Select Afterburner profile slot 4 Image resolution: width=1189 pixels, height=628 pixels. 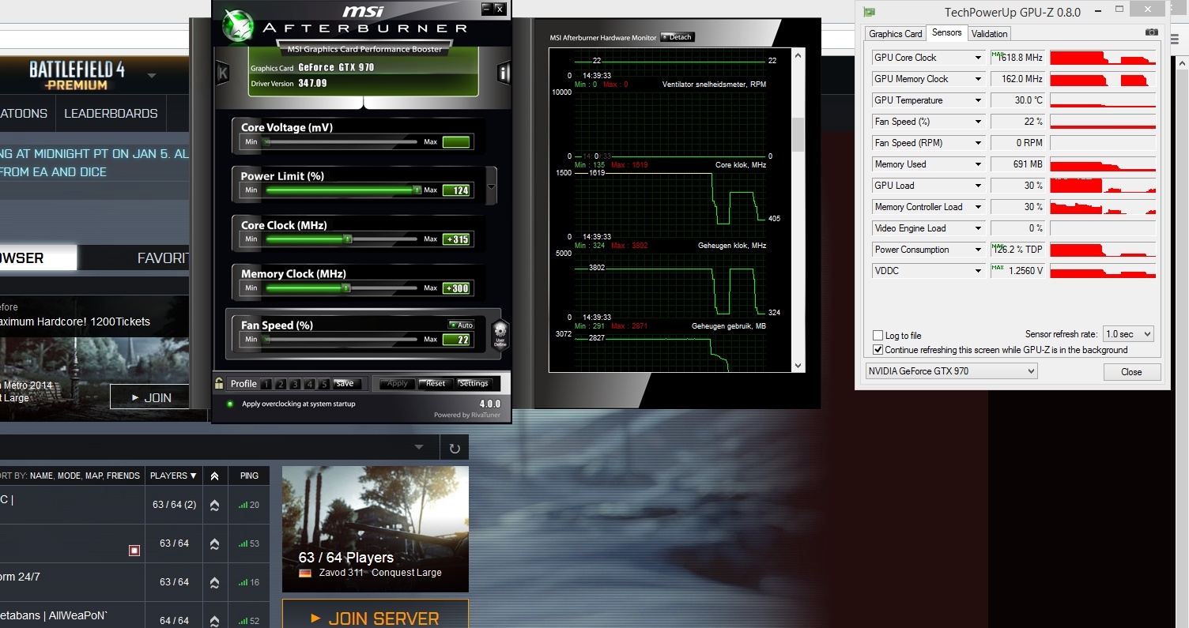pyautogui.click(x=309, y=385)
